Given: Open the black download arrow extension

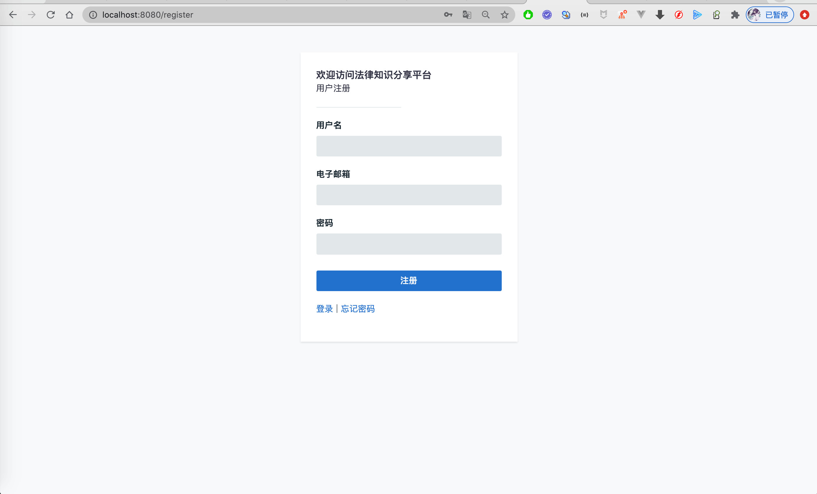Looking at the screenshot, I should pyautogui.click(x=660, y=15).
